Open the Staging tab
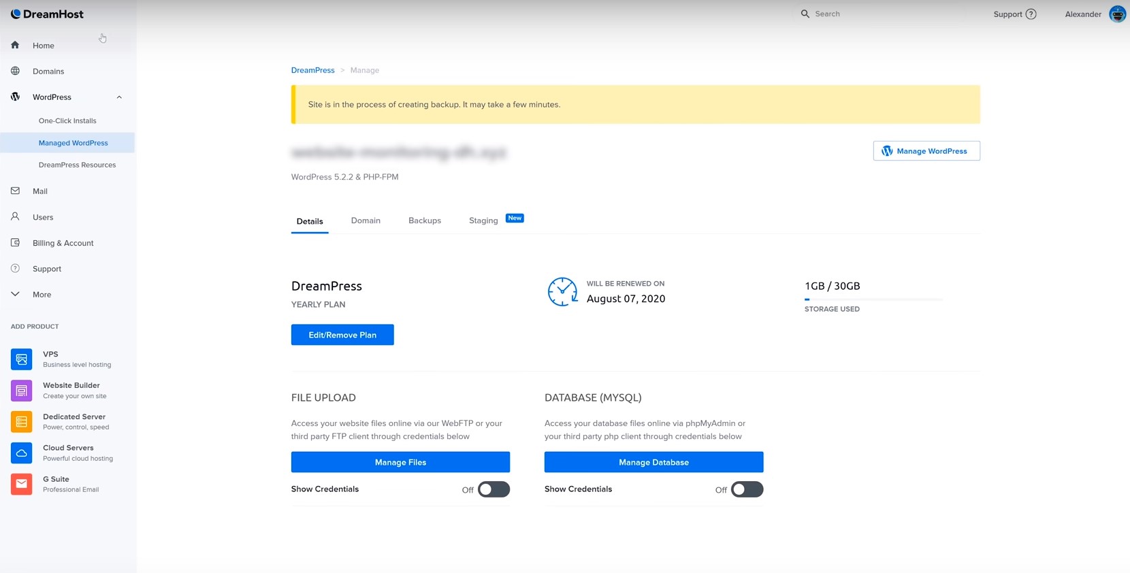The height and width of the screenshot is (573, 1130). (x=483, y=220)
